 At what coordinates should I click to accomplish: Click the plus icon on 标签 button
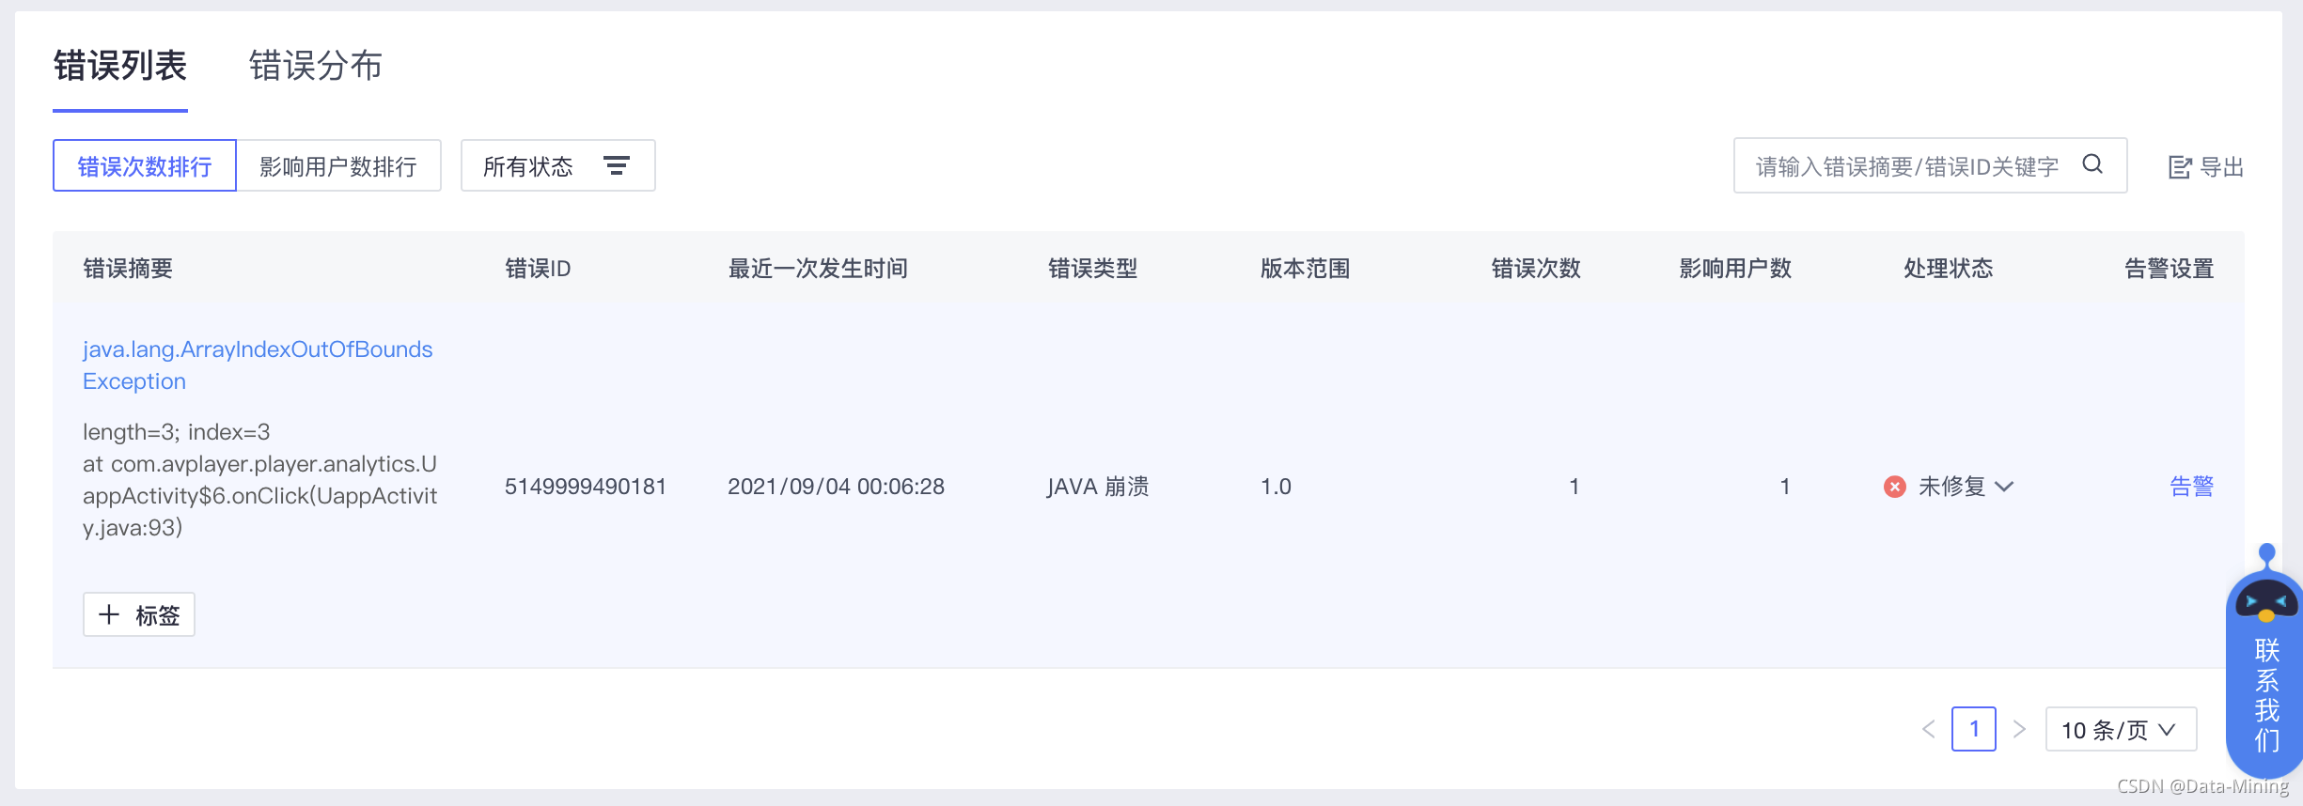pyautogui.click(x=109, y=614)
